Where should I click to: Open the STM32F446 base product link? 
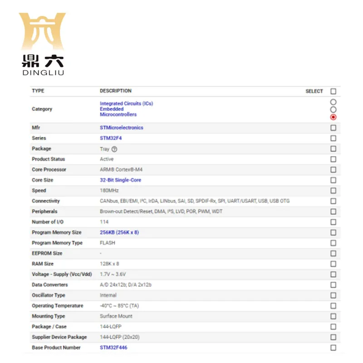(113, 347)
